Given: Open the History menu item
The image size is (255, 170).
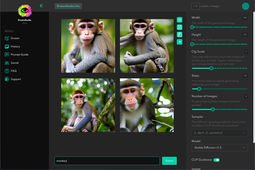Looking at the screenshot, I should [x=15, y=47].
